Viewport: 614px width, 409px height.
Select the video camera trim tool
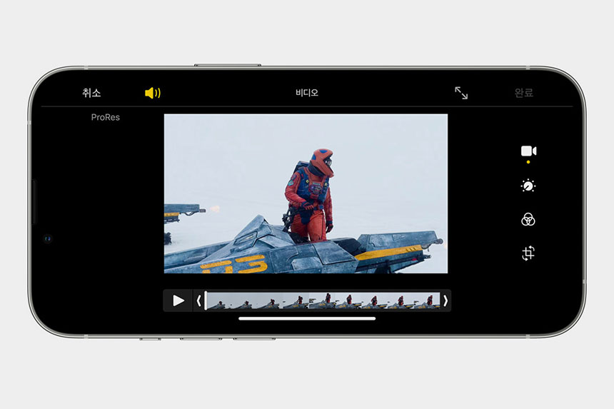click(x=528, y=151)
